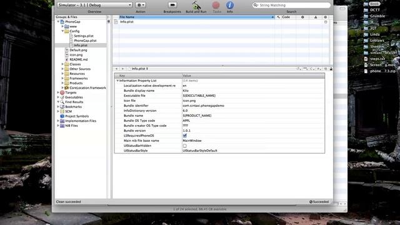Click the Bookmarks icon
This screenshot has width=400, height=225.
tap(62, 107)
